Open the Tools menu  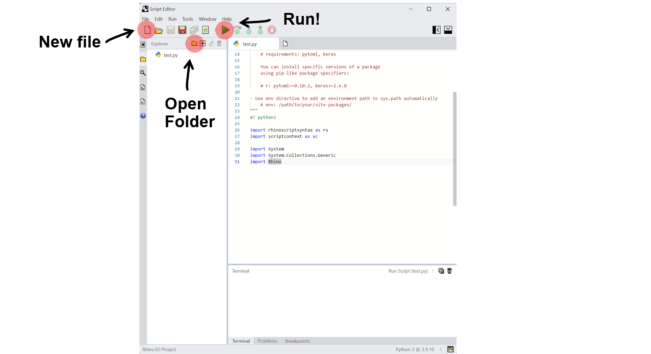point(188,19)
